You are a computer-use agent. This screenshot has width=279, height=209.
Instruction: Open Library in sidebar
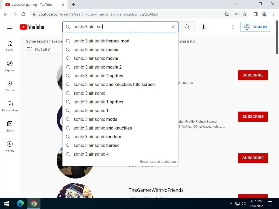[10, 126]
